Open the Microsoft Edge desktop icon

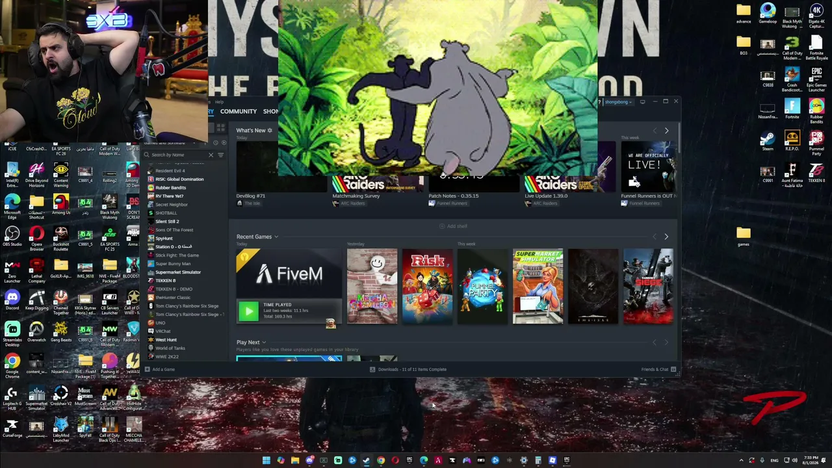point(12,205)
